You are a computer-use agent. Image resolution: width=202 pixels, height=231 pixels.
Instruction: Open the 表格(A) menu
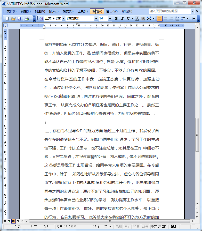[97, 11]
